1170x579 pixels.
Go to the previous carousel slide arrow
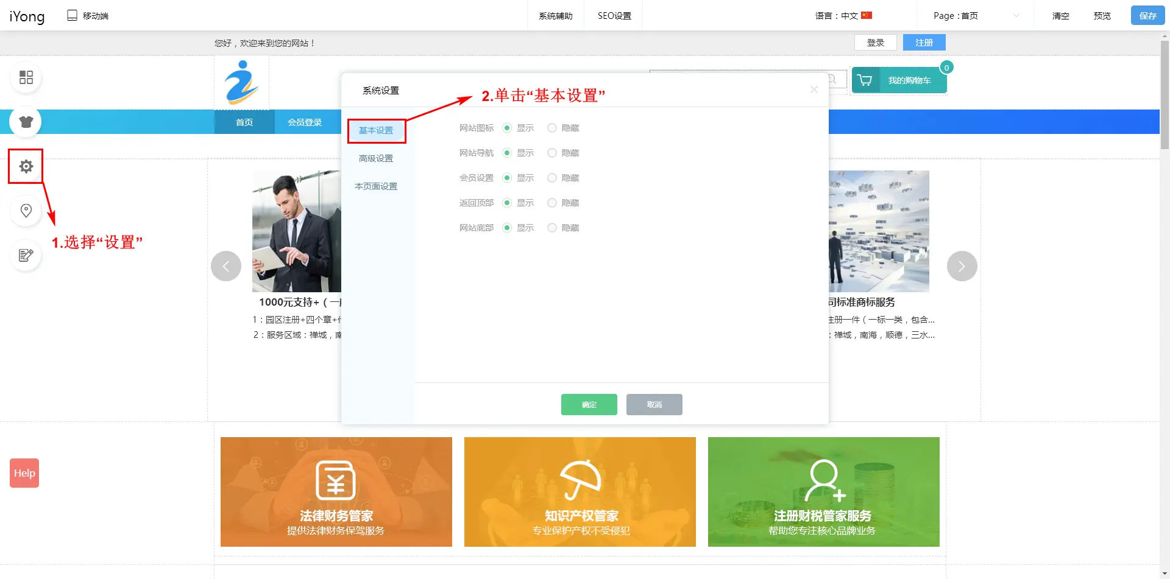[226, 266]
